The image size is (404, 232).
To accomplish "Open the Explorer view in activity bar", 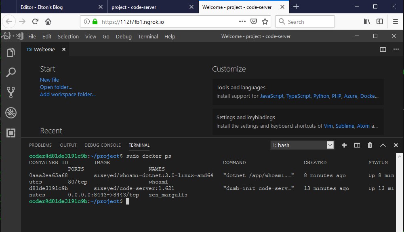I will [x=11, y=53].
